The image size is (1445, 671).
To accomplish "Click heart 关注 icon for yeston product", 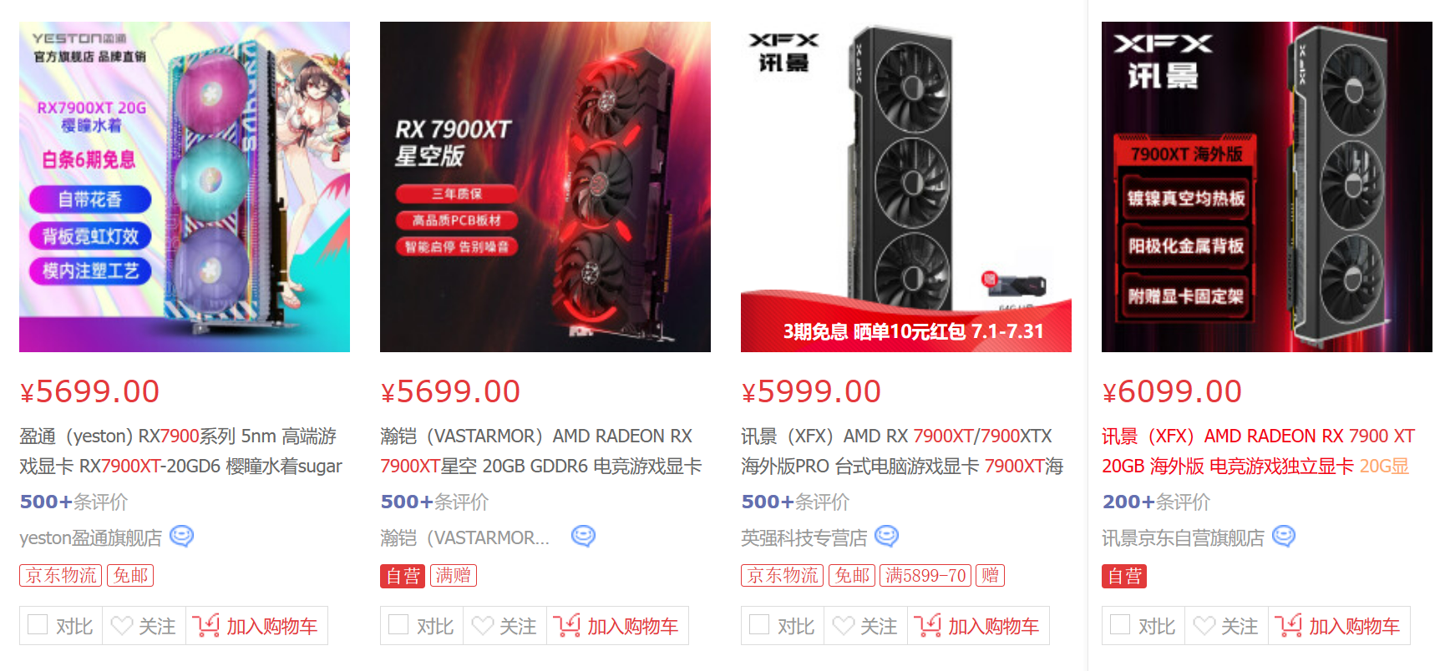I will pos(122,626).
